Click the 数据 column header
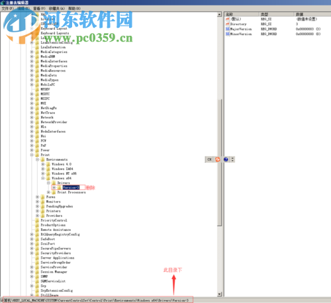Screen dimensions: 331x303 pos(312,15)
